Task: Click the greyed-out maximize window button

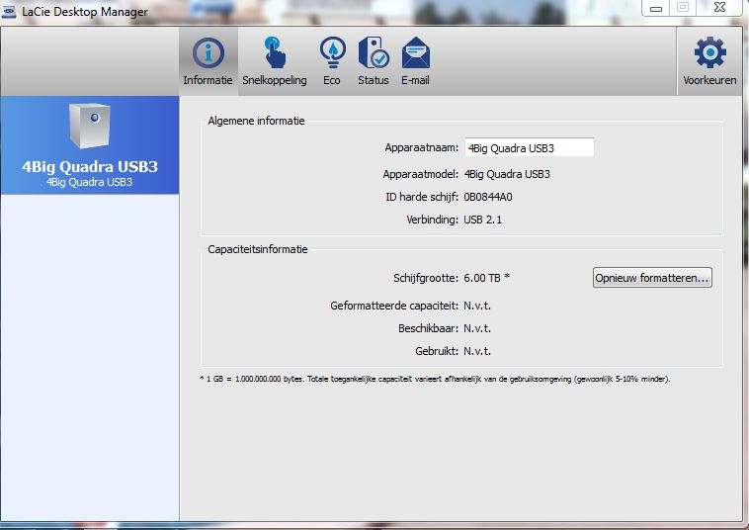Action: pos(683,8)
